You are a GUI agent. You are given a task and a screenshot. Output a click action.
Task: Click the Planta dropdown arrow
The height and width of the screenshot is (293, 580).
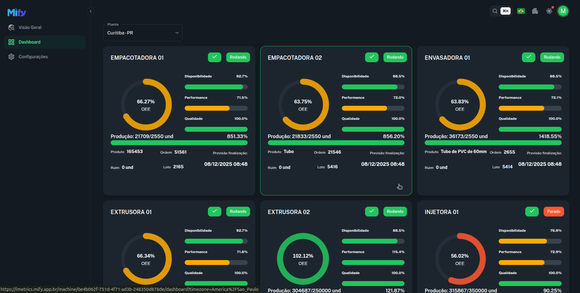click(x=177, y=33)
